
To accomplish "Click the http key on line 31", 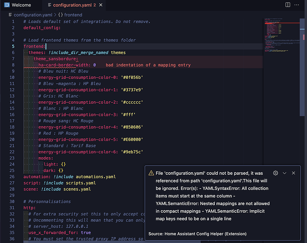I will [30, 208].
